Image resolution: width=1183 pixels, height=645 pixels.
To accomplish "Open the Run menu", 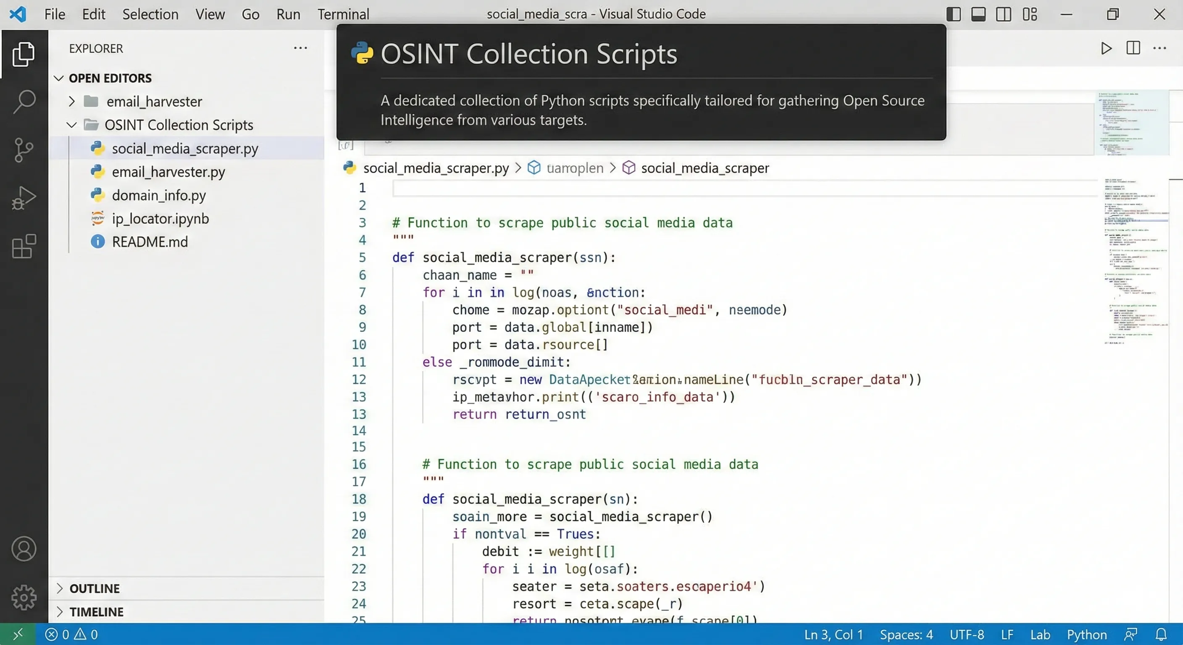I will click(289, 14).
